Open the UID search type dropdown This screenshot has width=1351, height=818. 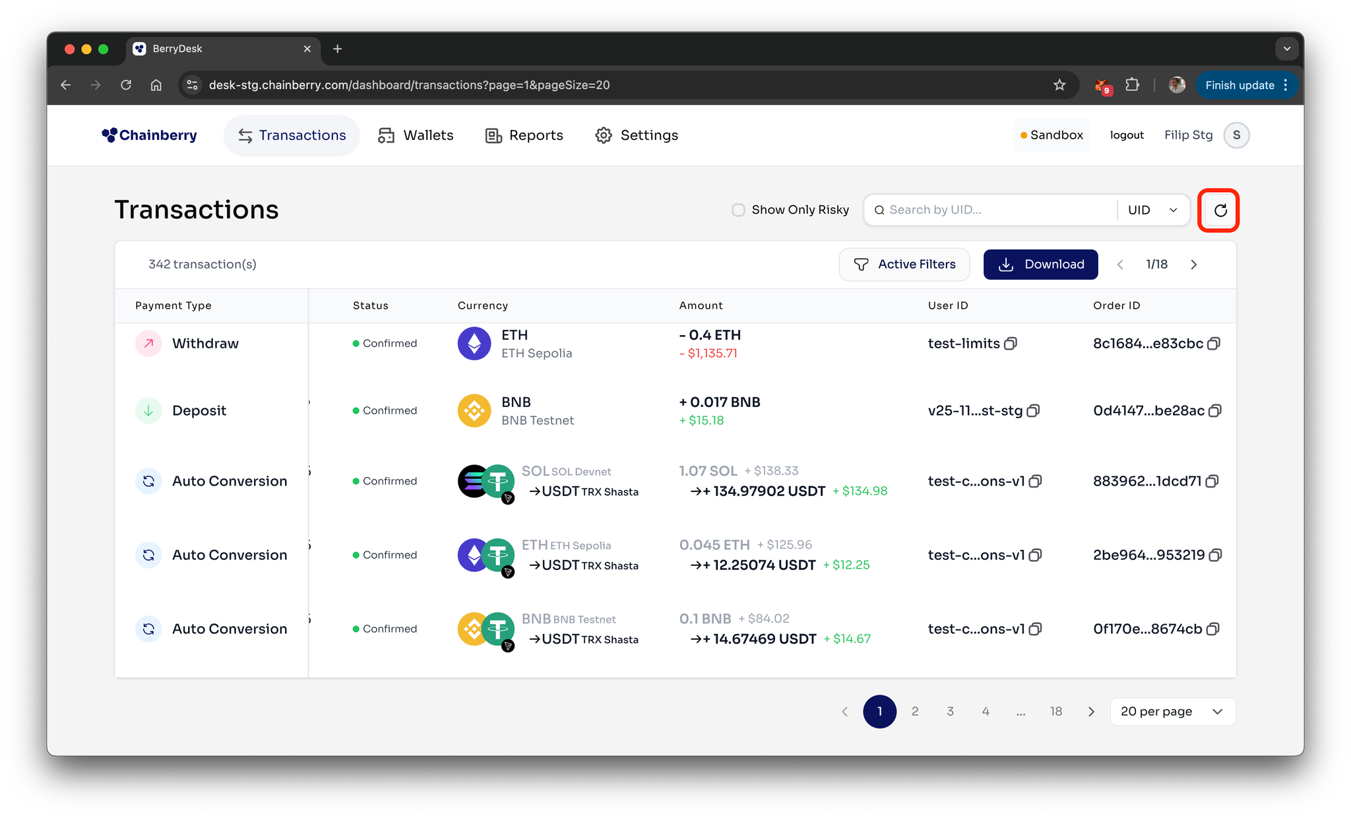tap(1152, 210)
